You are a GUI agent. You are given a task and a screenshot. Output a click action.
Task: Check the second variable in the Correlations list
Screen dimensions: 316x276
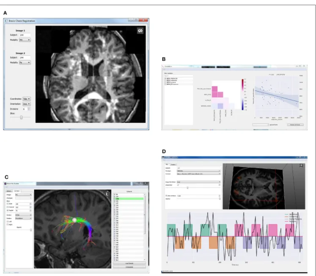pos(165,80)
